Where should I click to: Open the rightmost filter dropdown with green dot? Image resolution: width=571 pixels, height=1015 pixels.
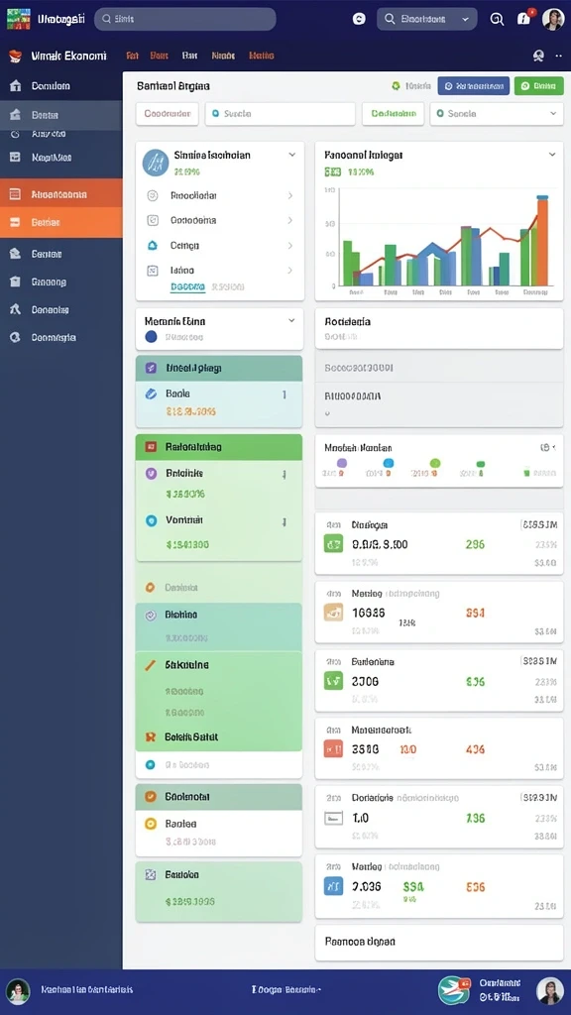[497, 113]
